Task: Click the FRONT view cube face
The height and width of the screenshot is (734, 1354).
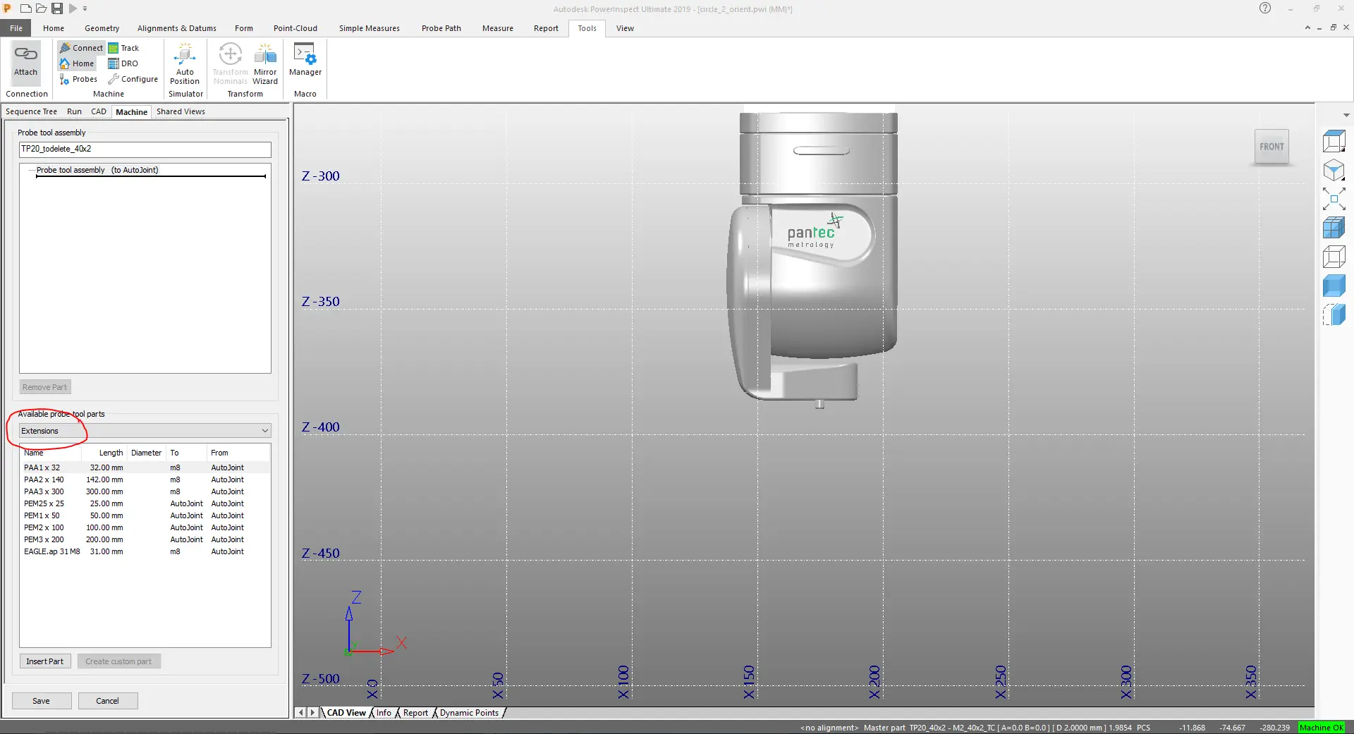Action: pyautogui.click(x=1271, y=147)
